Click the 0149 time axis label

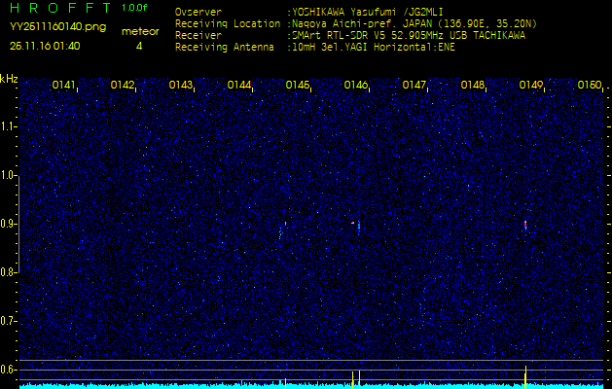(531, 85)
